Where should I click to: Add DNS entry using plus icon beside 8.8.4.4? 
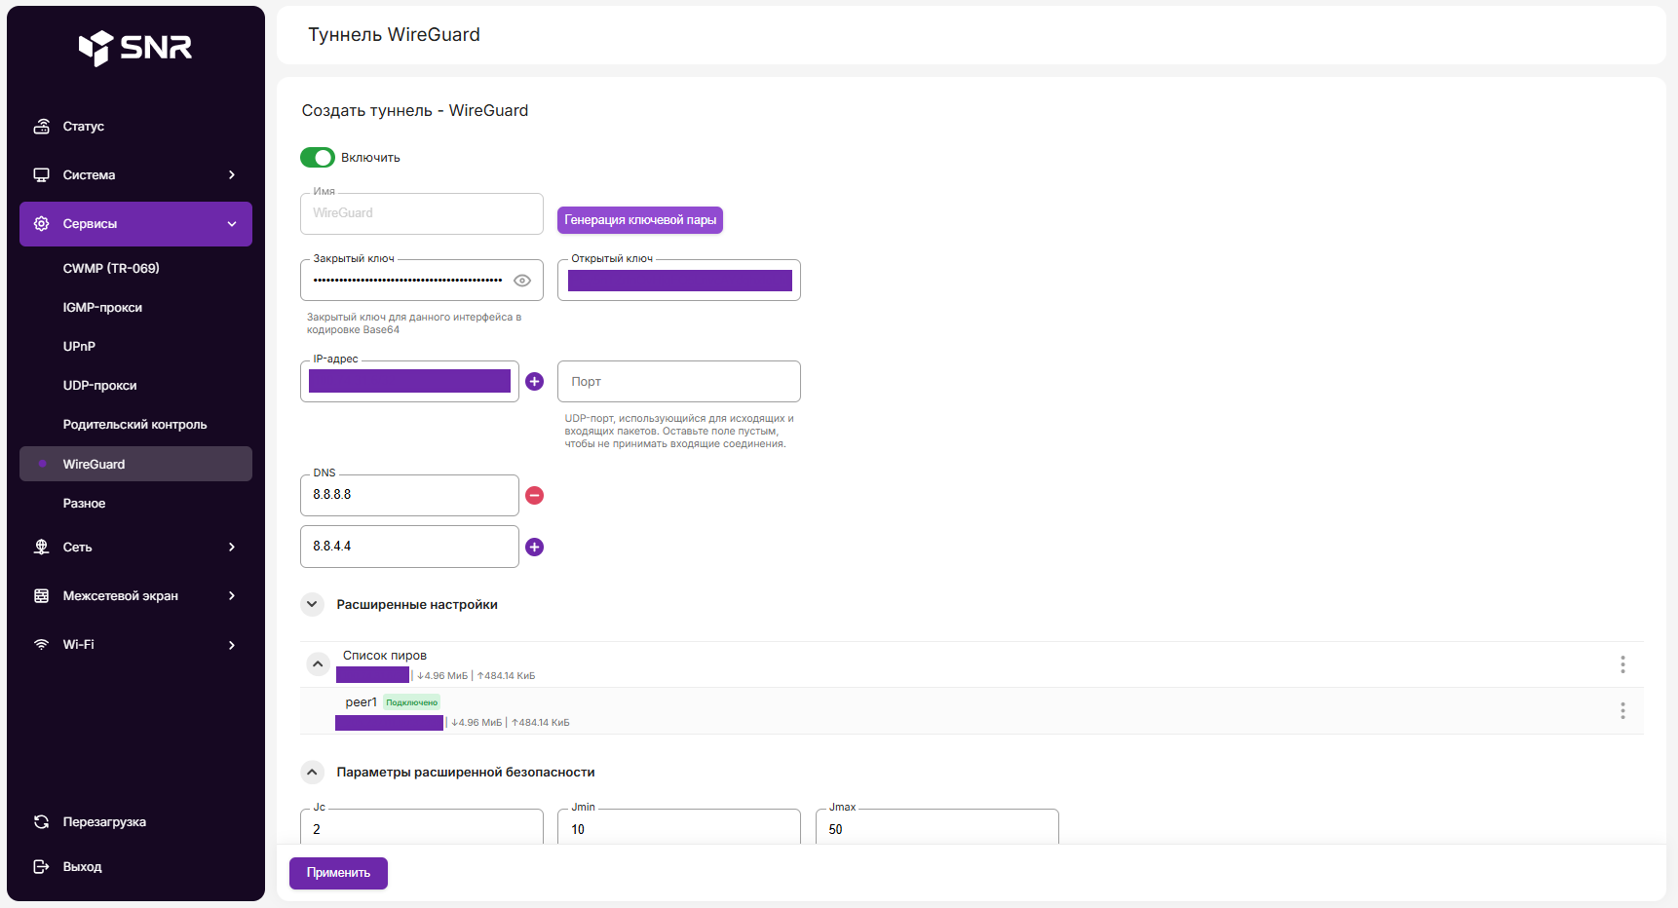coord(534,548)
